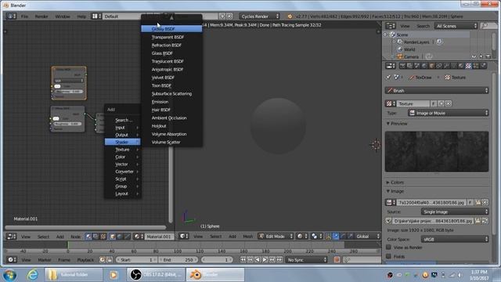Open the Converter submenu in Add menu
This screenshot has height=282, width=501.
pos(123,172)
